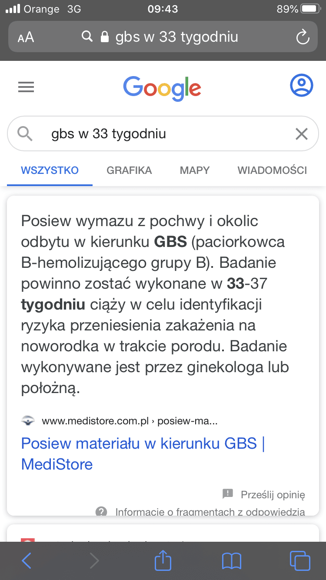Open the Safari share sheet icon

(163, 560)
